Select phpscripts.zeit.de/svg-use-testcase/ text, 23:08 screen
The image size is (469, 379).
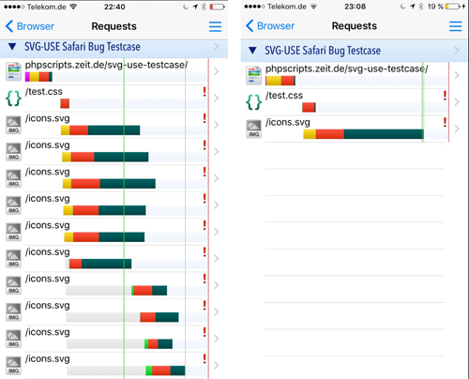(x=346, y=68)
